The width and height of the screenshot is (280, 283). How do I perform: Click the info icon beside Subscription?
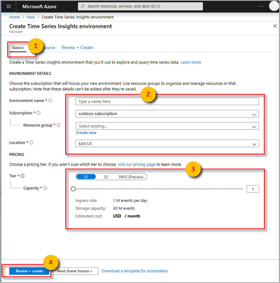pos(39,113)
